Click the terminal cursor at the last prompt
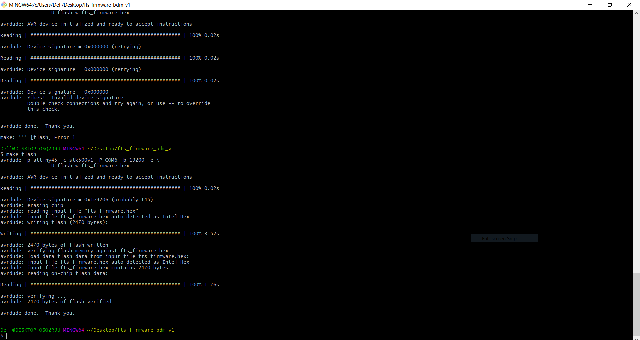Viewport: 640px width, 340px height. pyautogui.click(x=7, y=336)
